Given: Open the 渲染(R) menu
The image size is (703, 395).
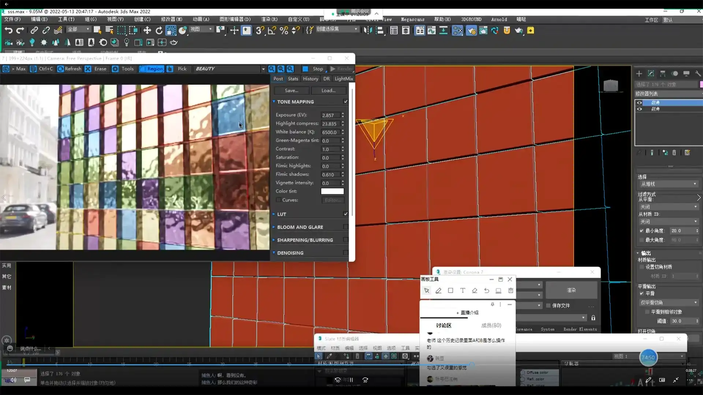Looking at the screenshot, I should pyautogui.click(x=269, y=19).
